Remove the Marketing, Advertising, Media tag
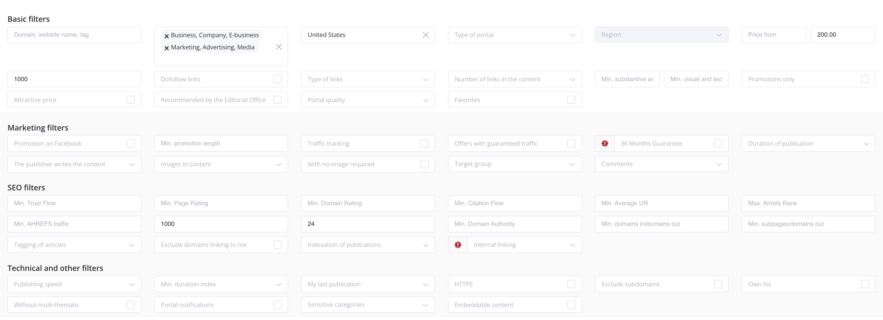The width and height of the screenshot is (883, 320). coord(167,48)
